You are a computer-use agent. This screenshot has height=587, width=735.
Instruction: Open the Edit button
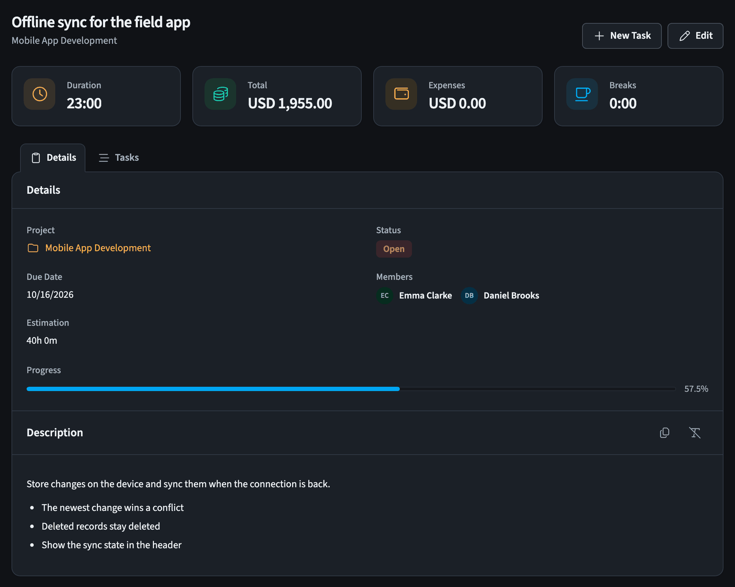pos(695,36)
